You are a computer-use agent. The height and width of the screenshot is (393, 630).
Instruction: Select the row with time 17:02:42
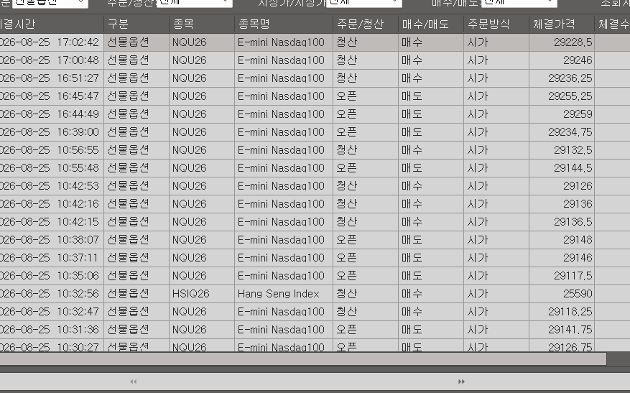pos(315,42)
